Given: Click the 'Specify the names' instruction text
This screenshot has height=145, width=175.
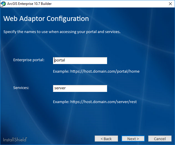Looking at the screenshot, I should 62,32.
